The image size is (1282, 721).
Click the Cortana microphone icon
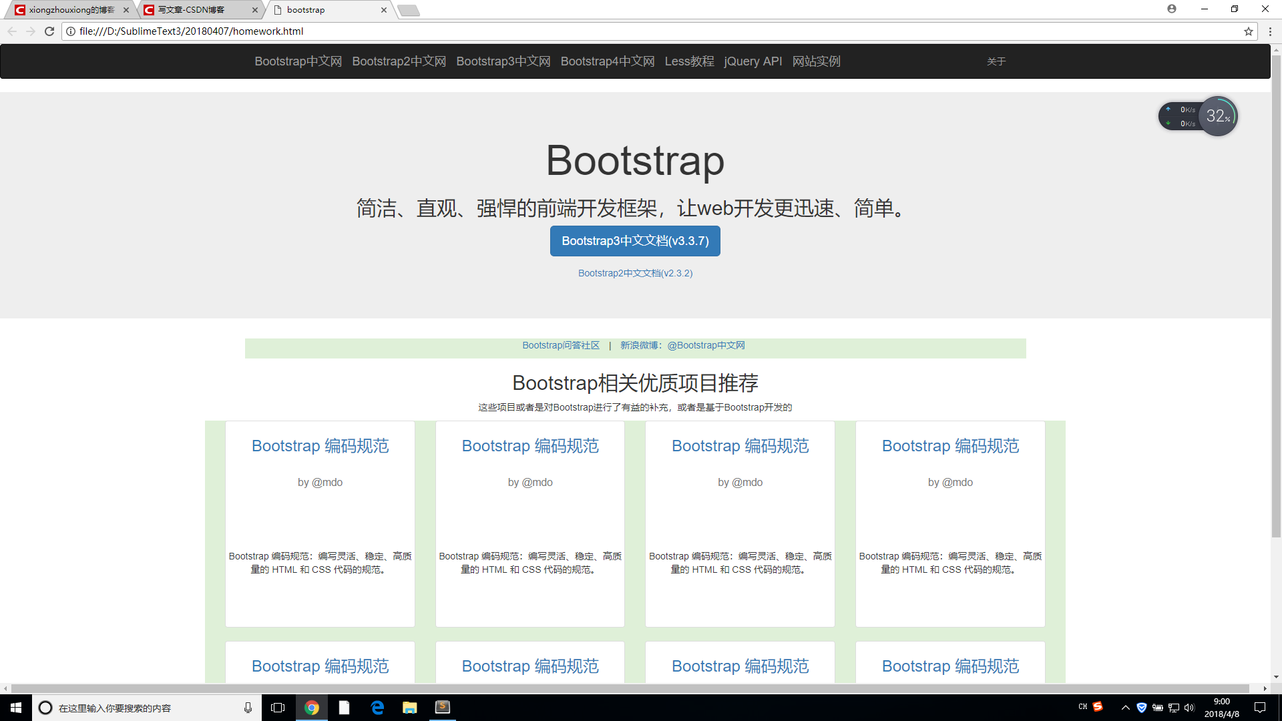point(248,708)
